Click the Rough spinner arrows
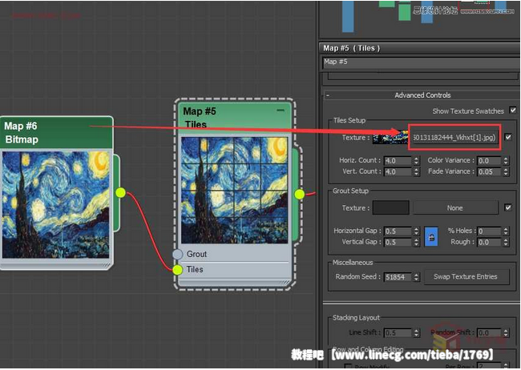 click(x=506, y=243)
